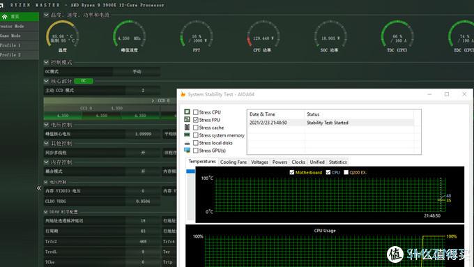Uncheck Motherboard in the temperature graph legend
This screenshot has width=474, height=267.
point(291,172)
